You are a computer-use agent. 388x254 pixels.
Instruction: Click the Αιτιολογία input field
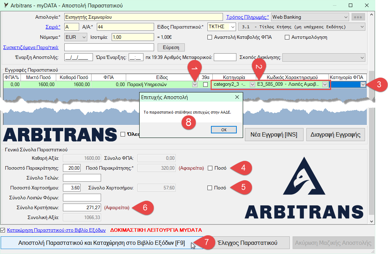pyautogui.click(x=143, y=17)
